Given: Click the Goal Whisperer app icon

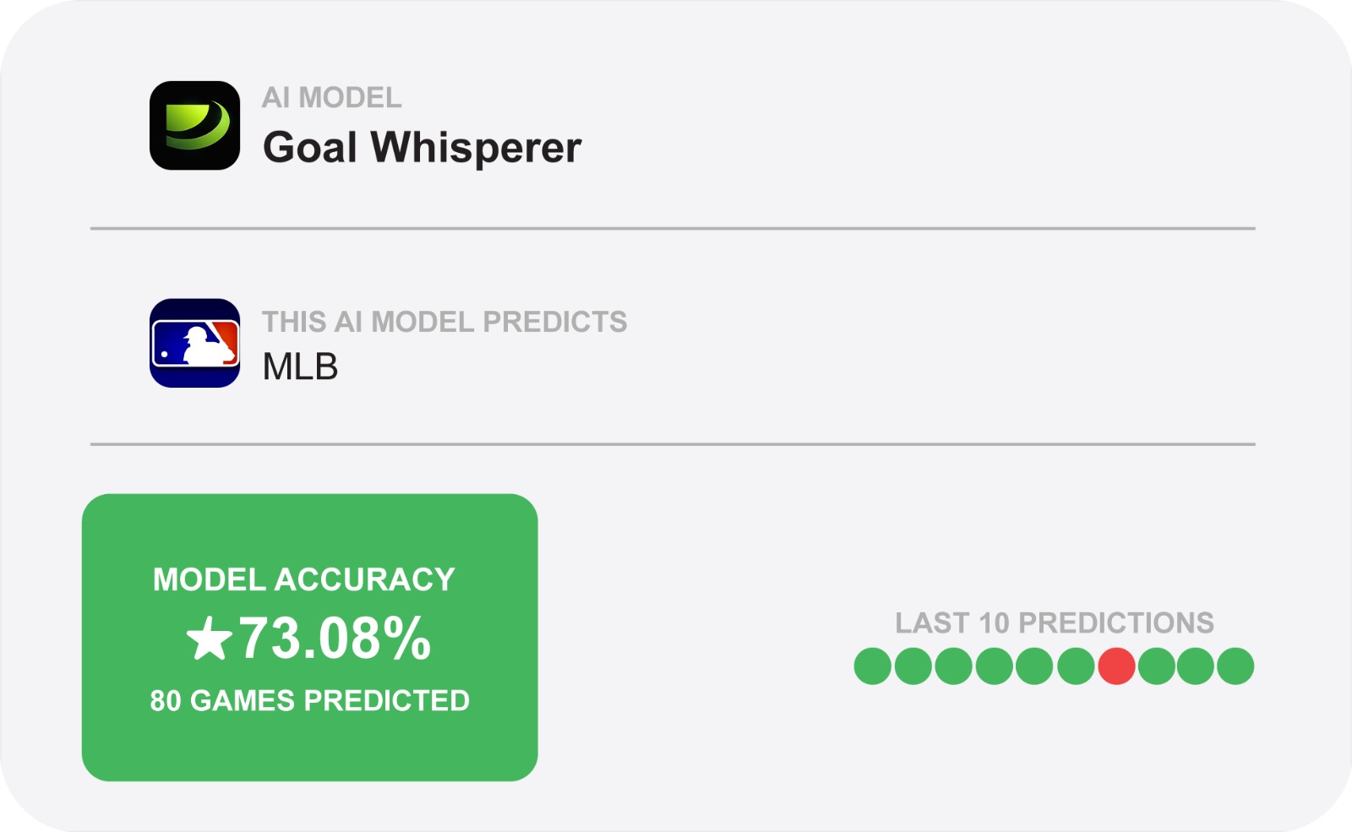Looking at the screenshot, I should tap(194, 124).
